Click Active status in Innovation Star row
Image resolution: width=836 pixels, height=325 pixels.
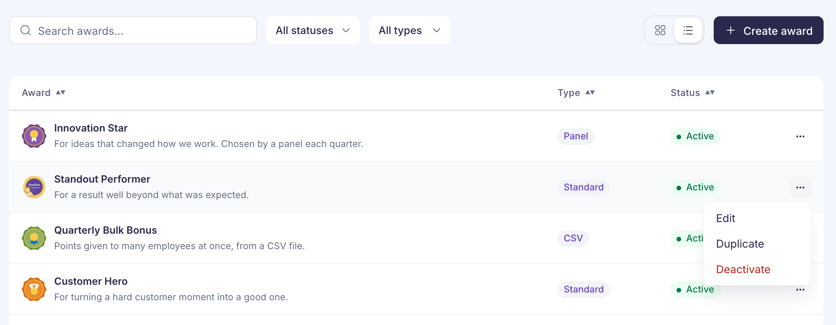696,136
